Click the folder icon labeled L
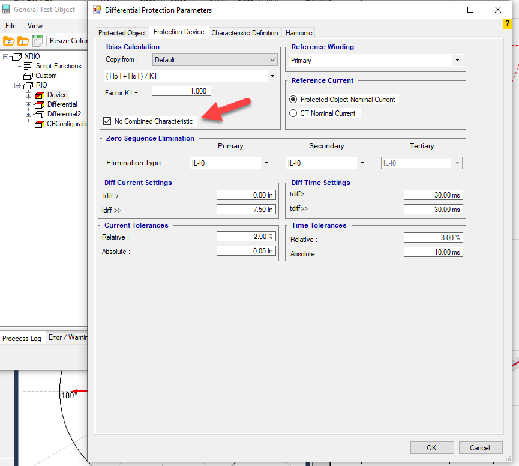519x466 pixels. coord(23,41)
